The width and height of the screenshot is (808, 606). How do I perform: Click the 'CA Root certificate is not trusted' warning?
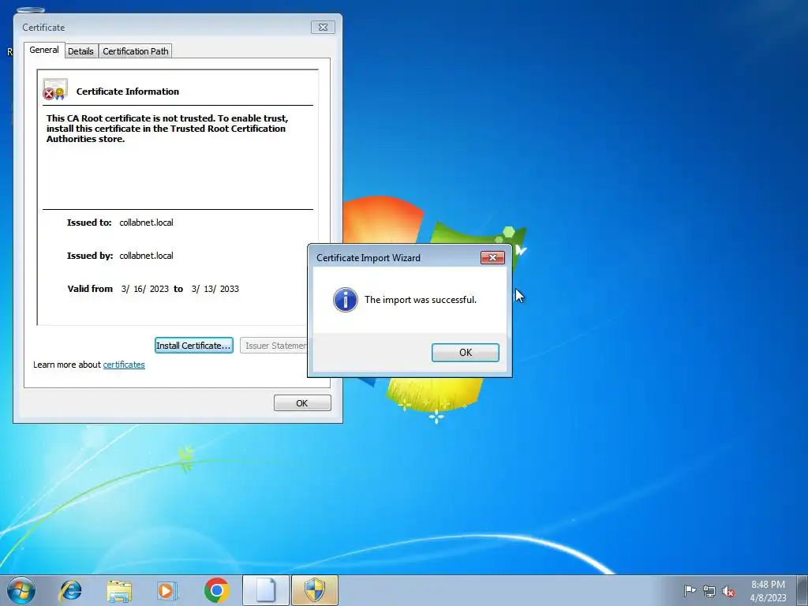click(x=167, y=129)
